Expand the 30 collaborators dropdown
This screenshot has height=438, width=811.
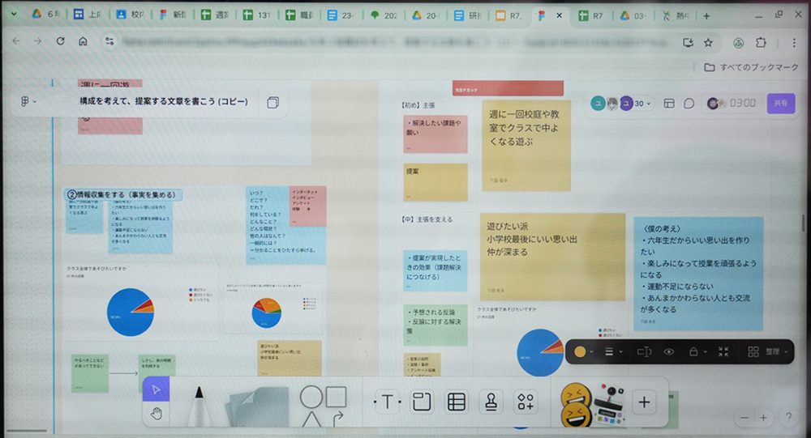point(642,104)
